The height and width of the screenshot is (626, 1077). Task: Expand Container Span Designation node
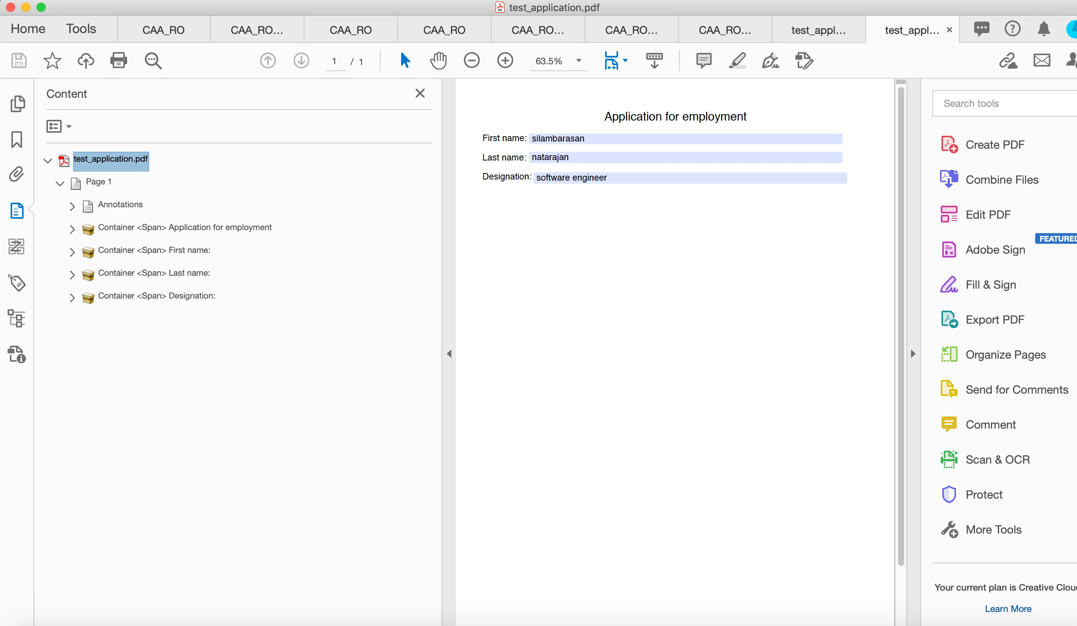(72, 298)
